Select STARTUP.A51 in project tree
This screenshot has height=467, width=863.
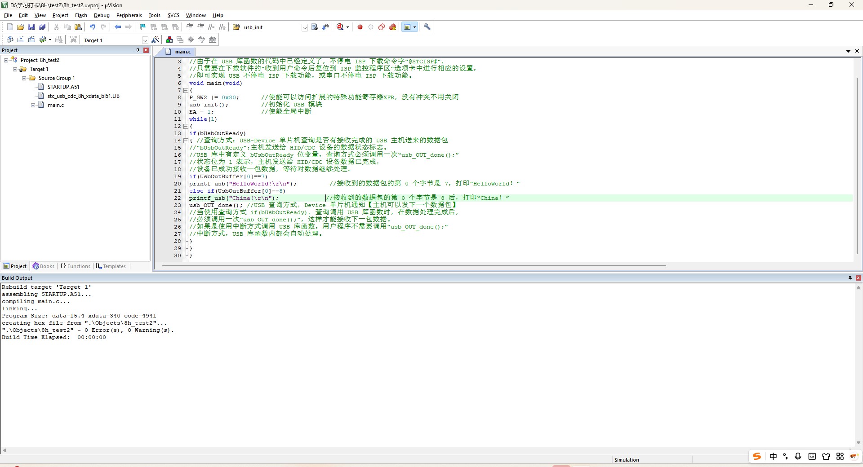[x=63, y=87]
